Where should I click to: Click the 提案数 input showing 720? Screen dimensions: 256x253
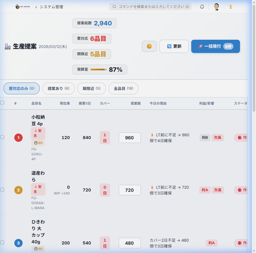[130, 190]
